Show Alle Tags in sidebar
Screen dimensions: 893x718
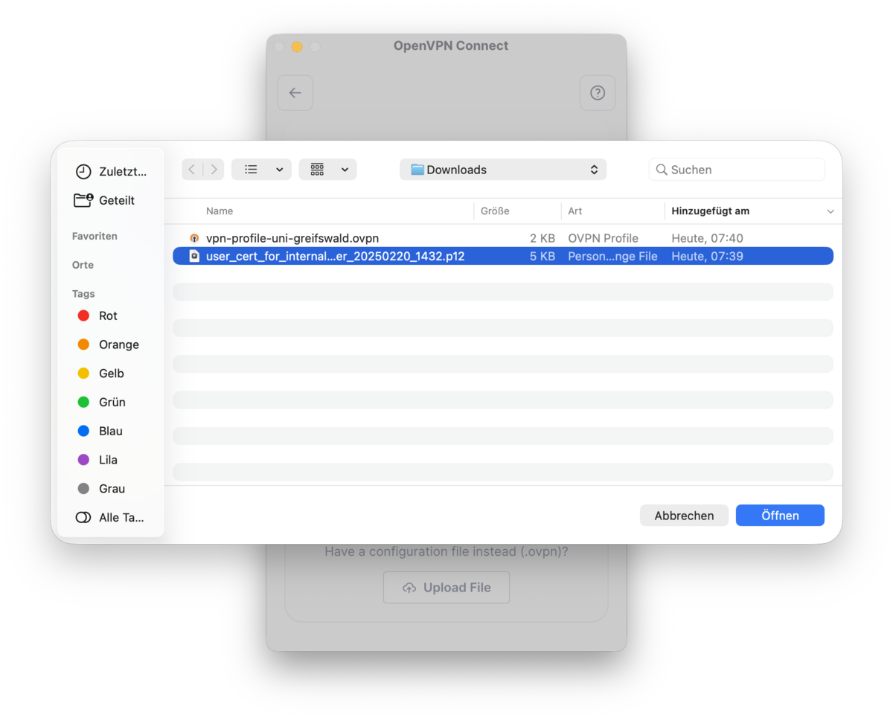click(110, 518)
